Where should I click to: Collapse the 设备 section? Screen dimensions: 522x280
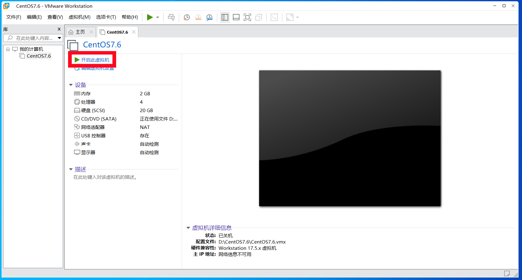point(71,85)
